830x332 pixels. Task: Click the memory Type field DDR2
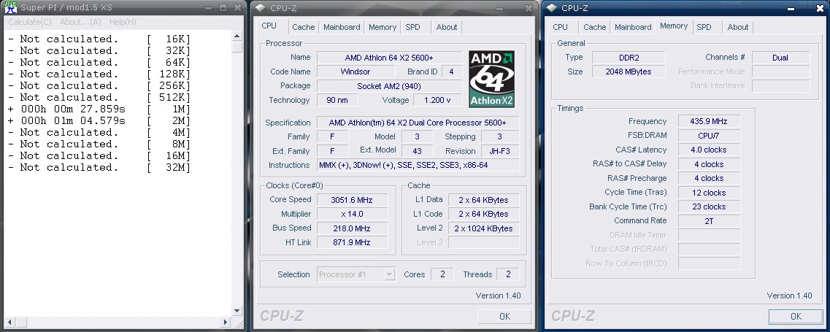629,57
